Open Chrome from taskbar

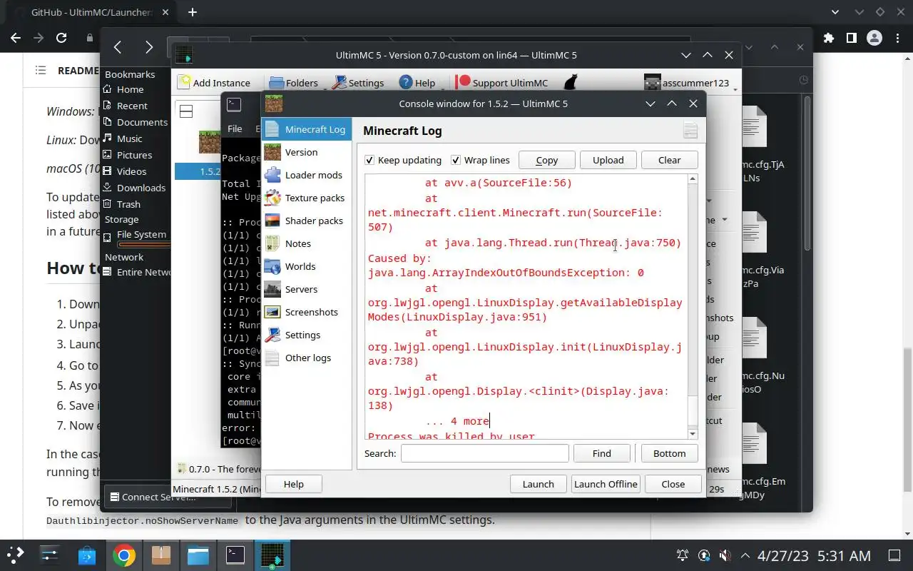(124, 555)
